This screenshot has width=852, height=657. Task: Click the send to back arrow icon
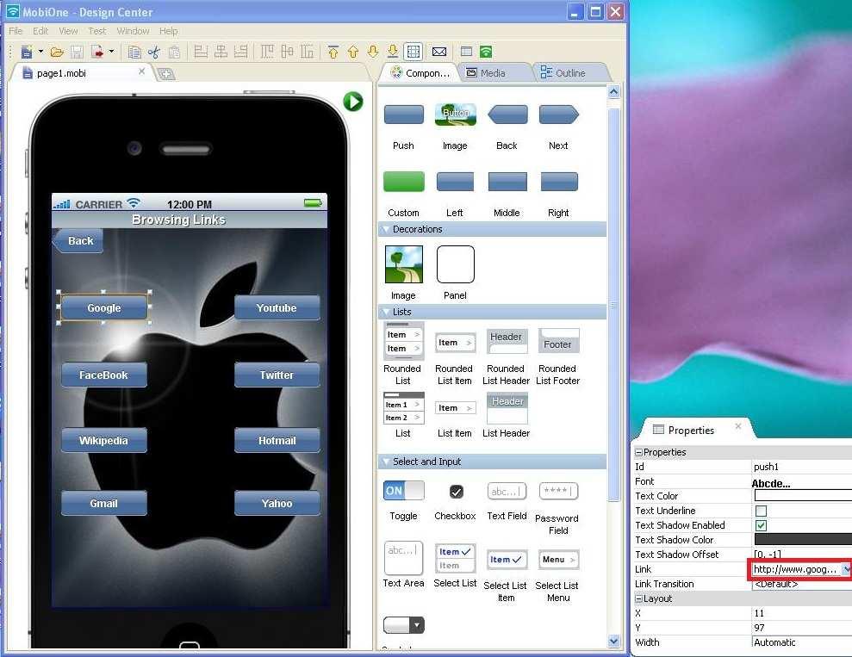pos(392,52)
